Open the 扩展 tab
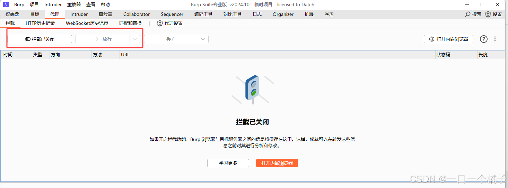 pyautogui.click(x=309, y=14)
